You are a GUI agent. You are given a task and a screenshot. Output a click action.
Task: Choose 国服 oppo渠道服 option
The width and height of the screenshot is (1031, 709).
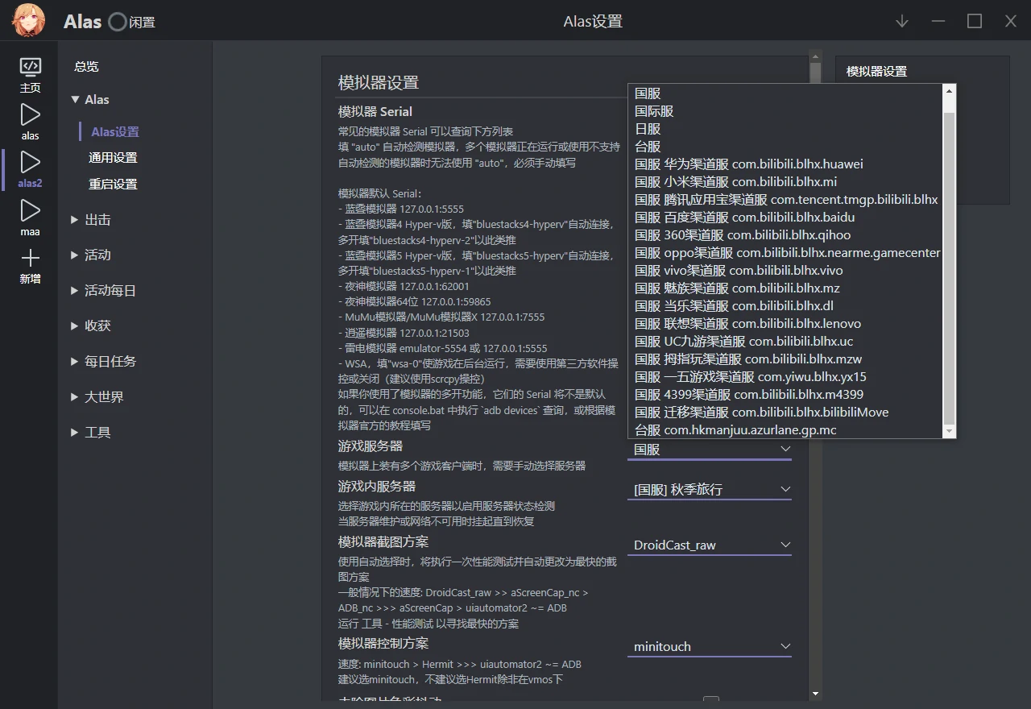(x=787, y=252)
